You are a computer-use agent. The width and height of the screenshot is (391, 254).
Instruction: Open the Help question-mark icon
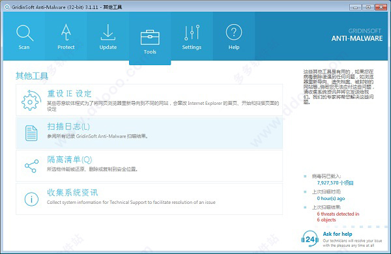point(234,32)
